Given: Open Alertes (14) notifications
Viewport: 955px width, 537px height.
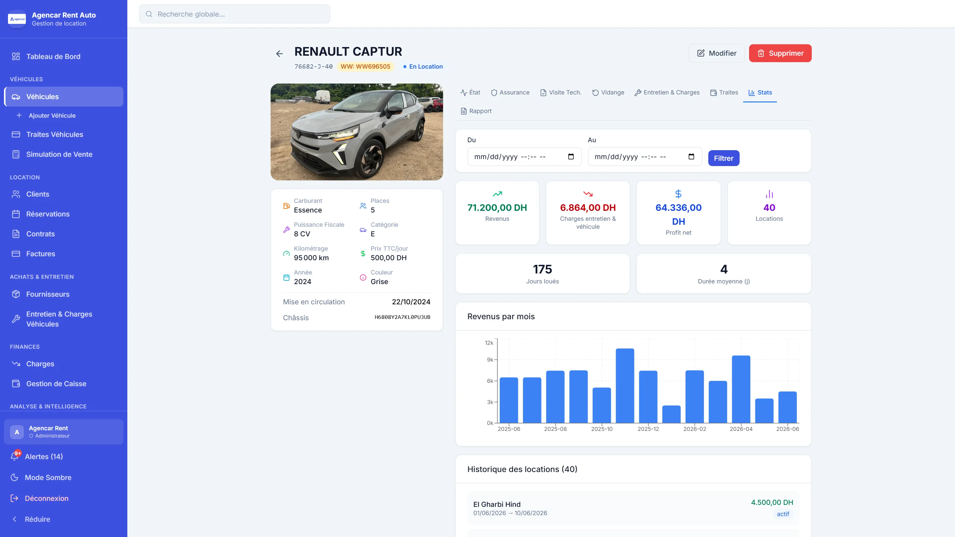Looking at the screenshot, I should tap(63, 456).
